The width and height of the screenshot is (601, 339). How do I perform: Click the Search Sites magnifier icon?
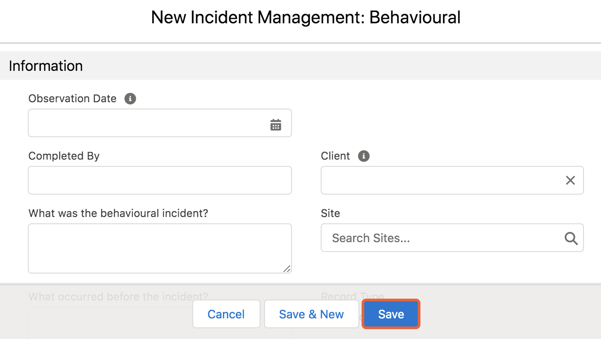point(571,238)
